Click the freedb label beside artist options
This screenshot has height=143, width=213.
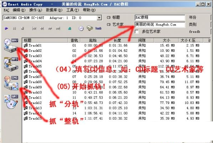point(195,32)
